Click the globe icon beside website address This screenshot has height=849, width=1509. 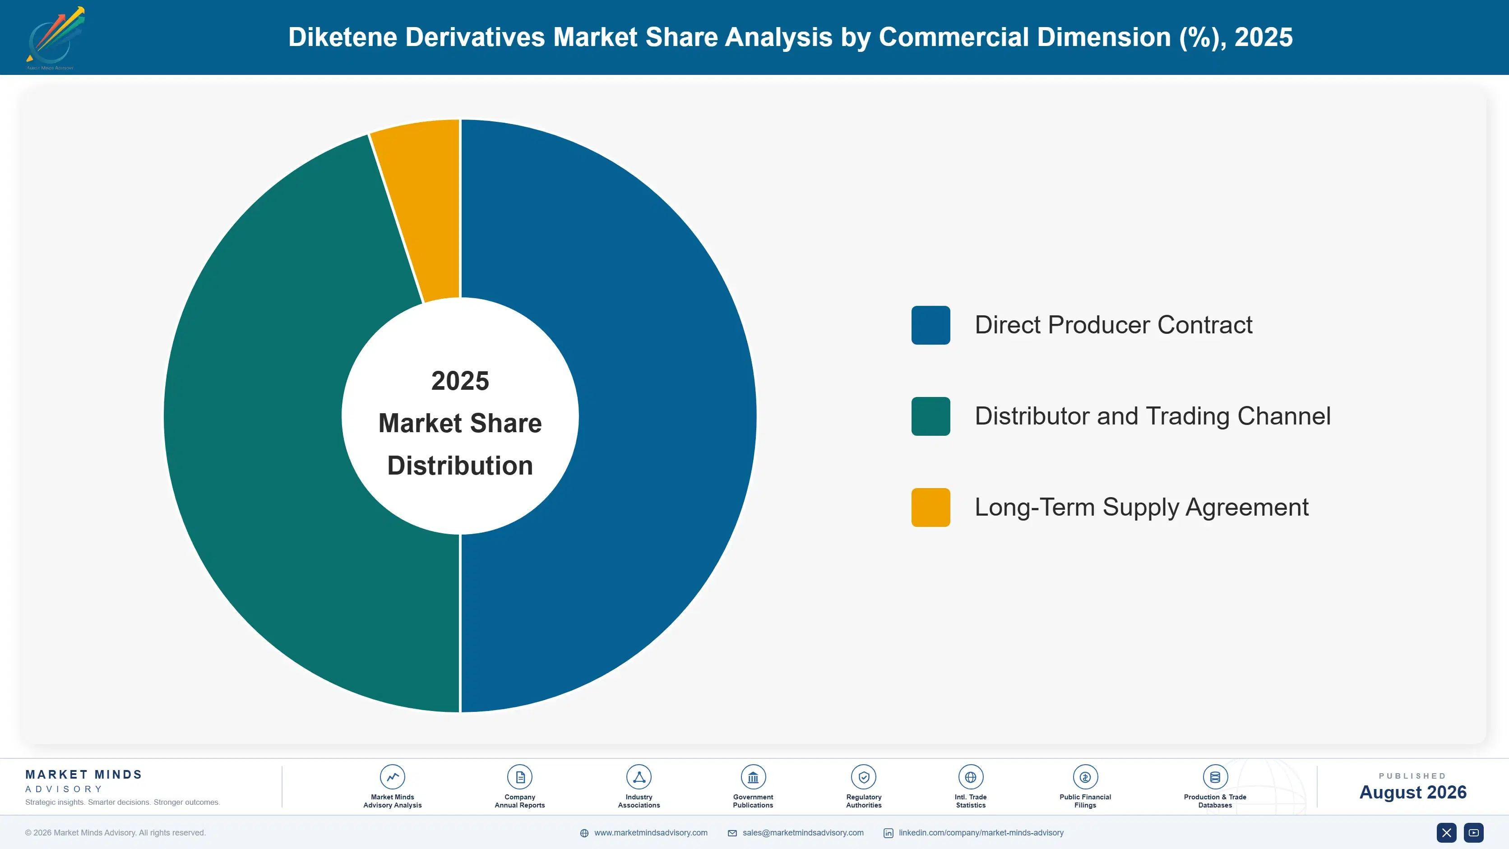[584, 833]
